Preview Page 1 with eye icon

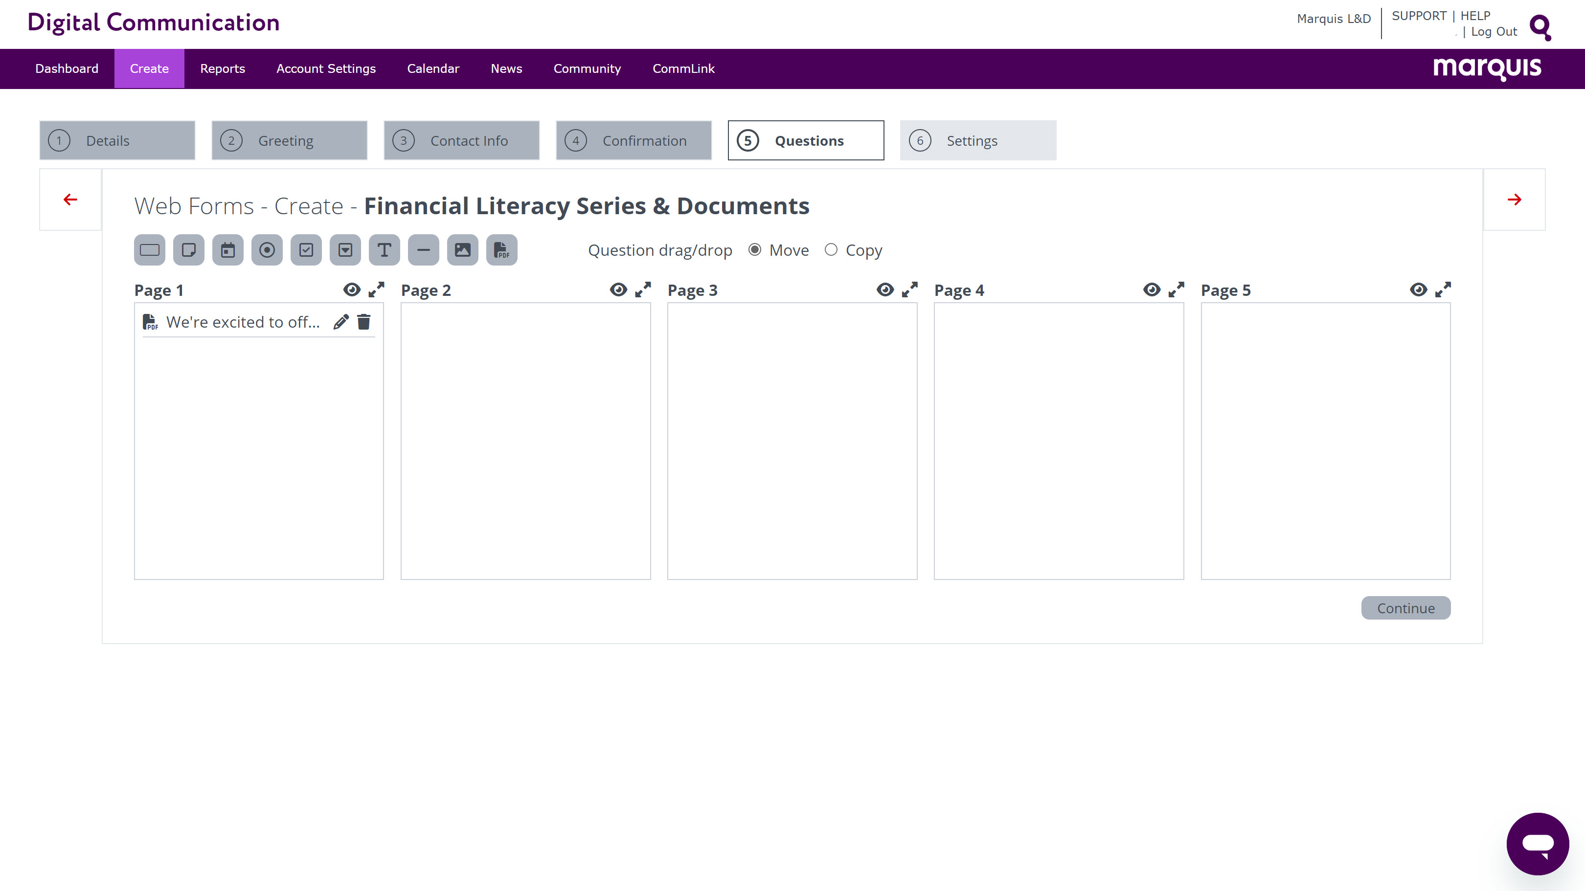pyautogui.click(x=352, y=290)
